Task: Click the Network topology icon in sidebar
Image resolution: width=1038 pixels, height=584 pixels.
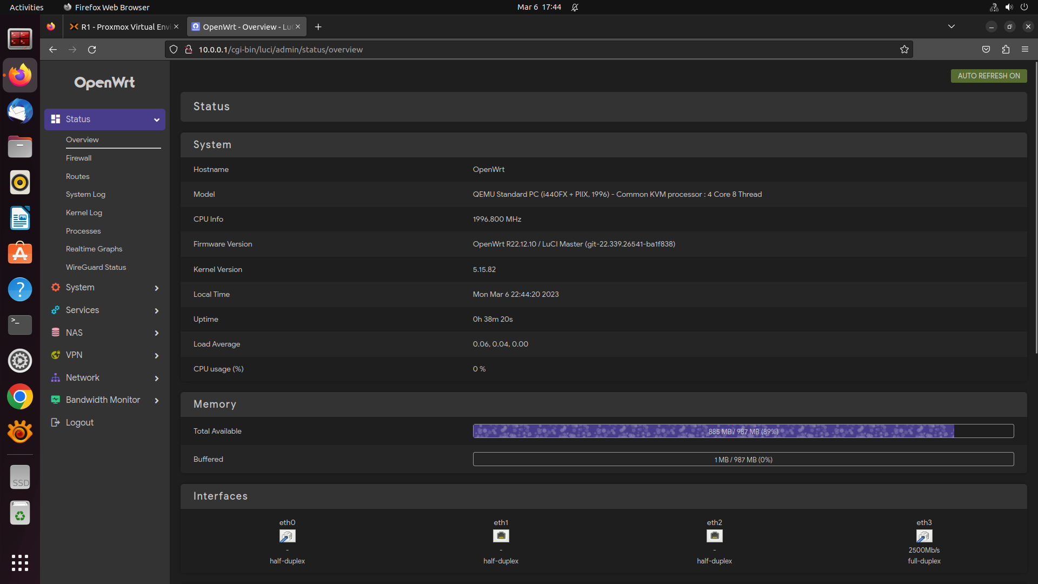Action: [x=56, y=377]
